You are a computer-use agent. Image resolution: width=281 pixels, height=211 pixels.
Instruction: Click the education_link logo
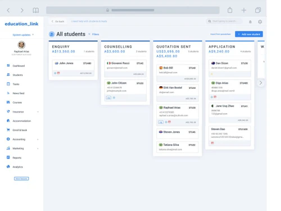[21, 24]
